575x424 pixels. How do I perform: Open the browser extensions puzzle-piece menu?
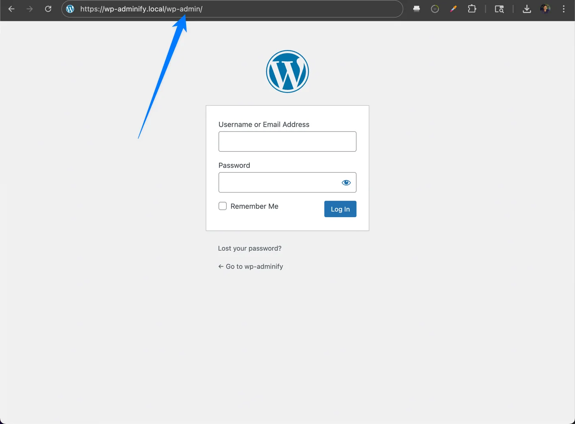pyautogui.click(x=471, y=9)
